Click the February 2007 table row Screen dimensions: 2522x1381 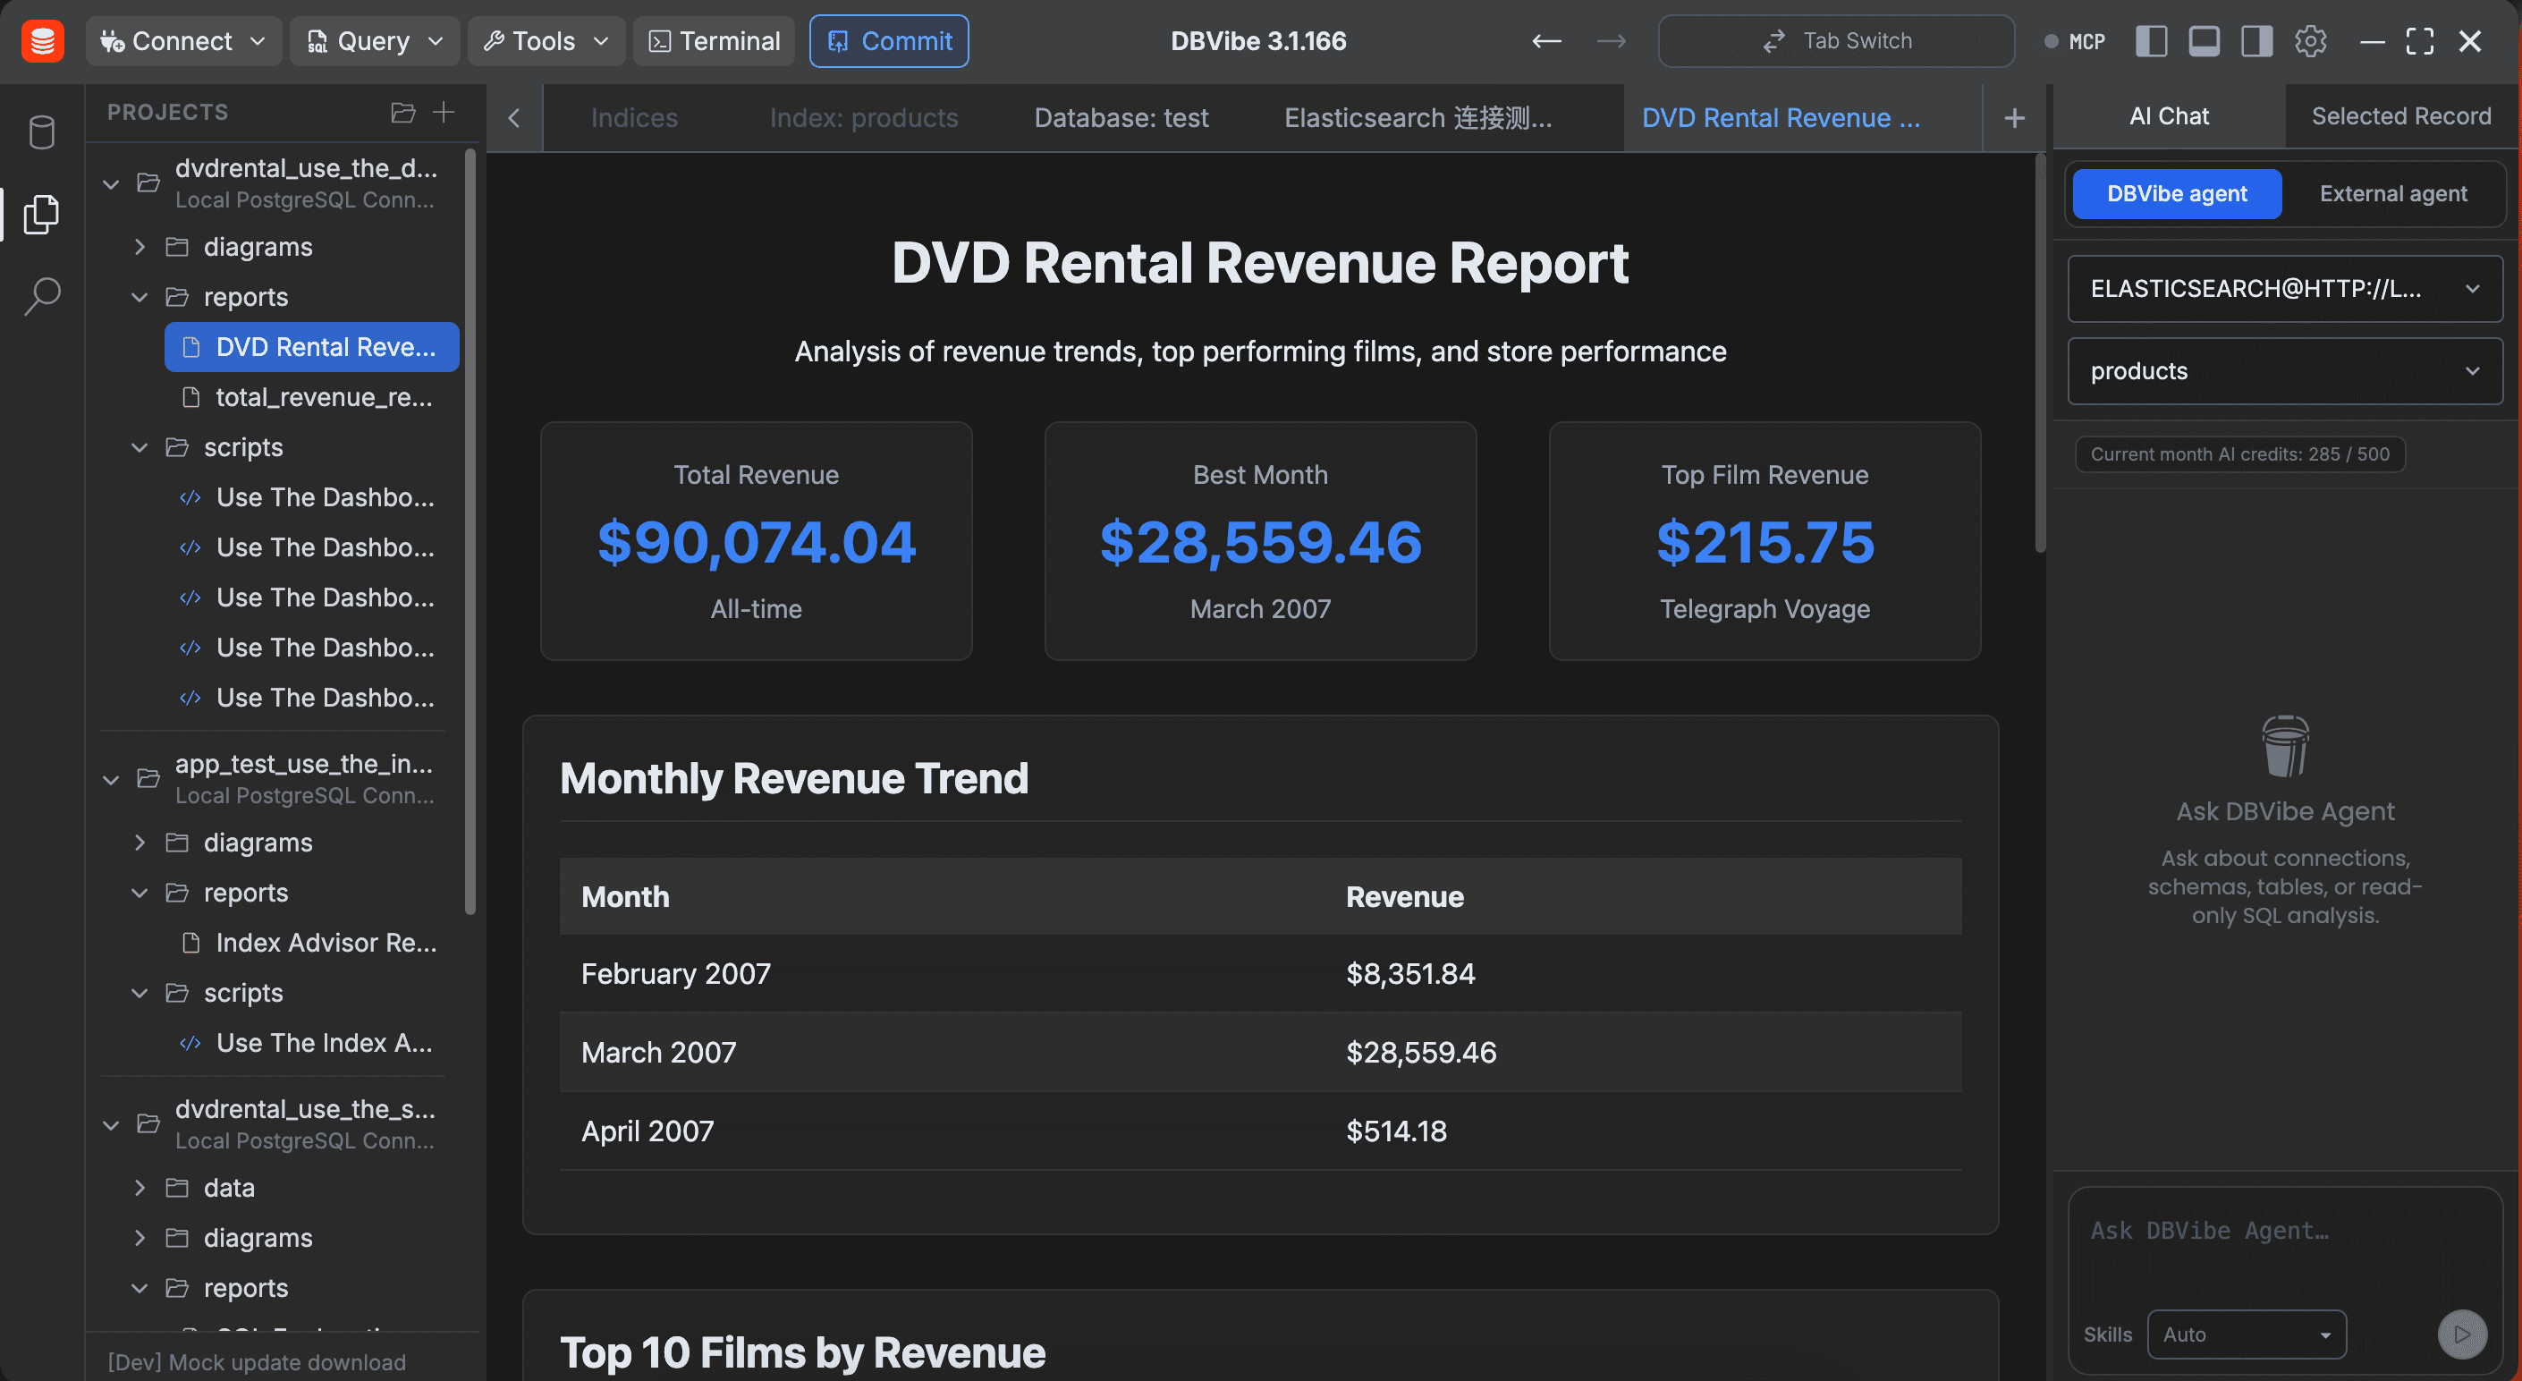point(1260,973)
